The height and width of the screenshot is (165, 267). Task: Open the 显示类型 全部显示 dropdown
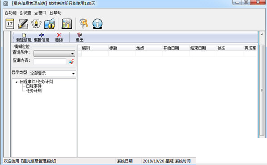pos(53,74)
